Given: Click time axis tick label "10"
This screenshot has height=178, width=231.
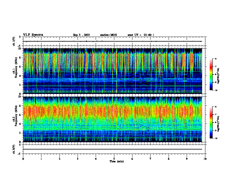Looking at the screenshot, I should [x=205, y=159].
